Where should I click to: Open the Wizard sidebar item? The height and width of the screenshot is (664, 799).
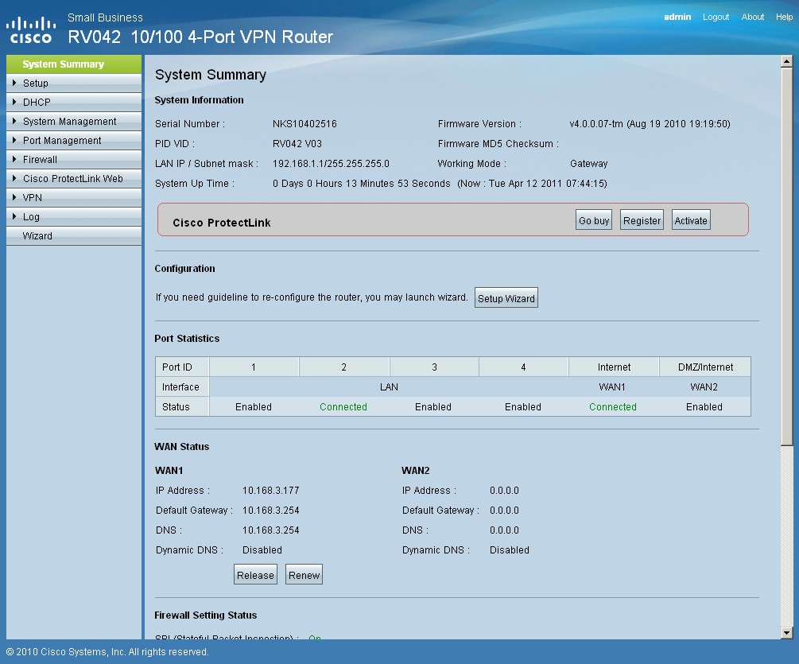74,236
